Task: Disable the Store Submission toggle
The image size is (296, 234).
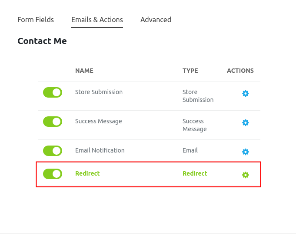Action: [x=53, y=92]
